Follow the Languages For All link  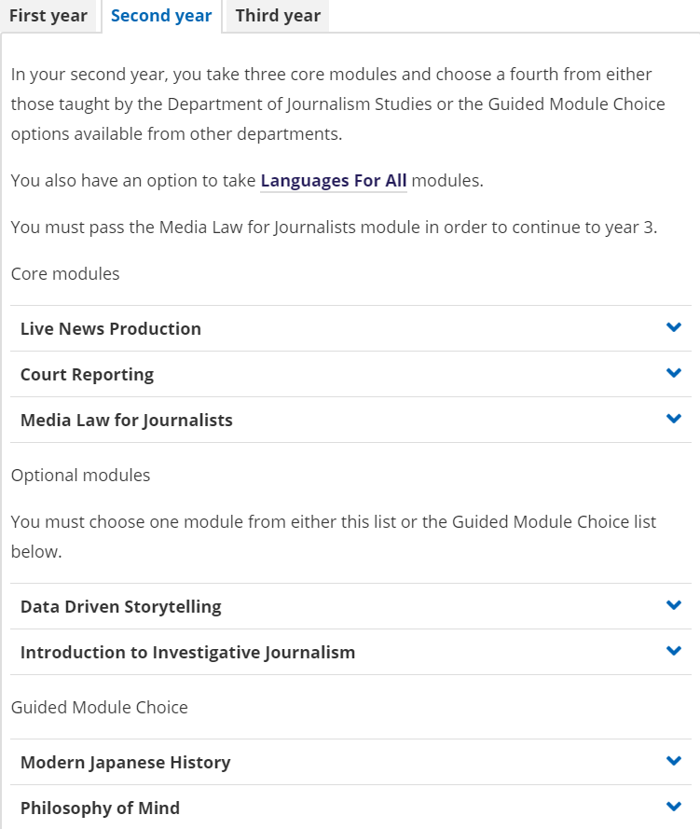pyautogui.click(x=334, y=181)
